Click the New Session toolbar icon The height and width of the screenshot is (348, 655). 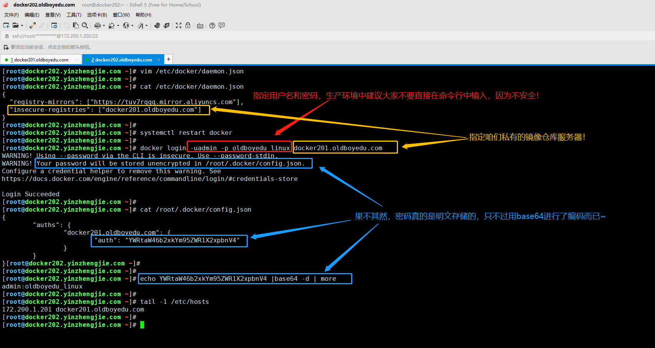(x=6, y=25)
